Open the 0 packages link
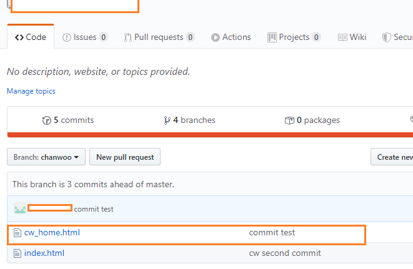Viewport: 413px width, 269px height. pos(312,120)
